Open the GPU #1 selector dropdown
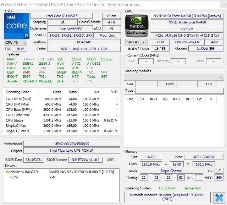The width and height of the screenshot is (227, 205). [136, 42]
